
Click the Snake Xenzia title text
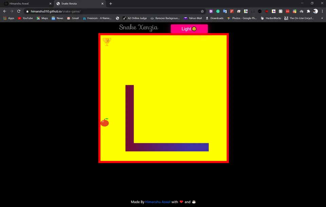[x=139, y=27]
